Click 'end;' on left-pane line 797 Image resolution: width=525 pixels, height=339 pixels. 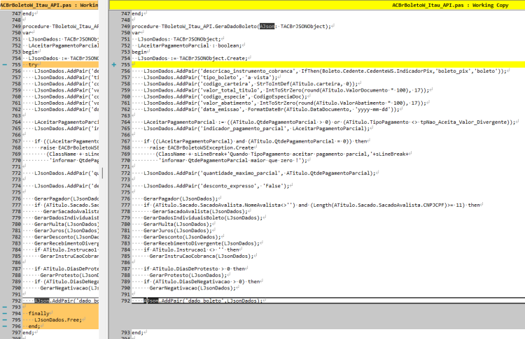(x=28, y=332)
